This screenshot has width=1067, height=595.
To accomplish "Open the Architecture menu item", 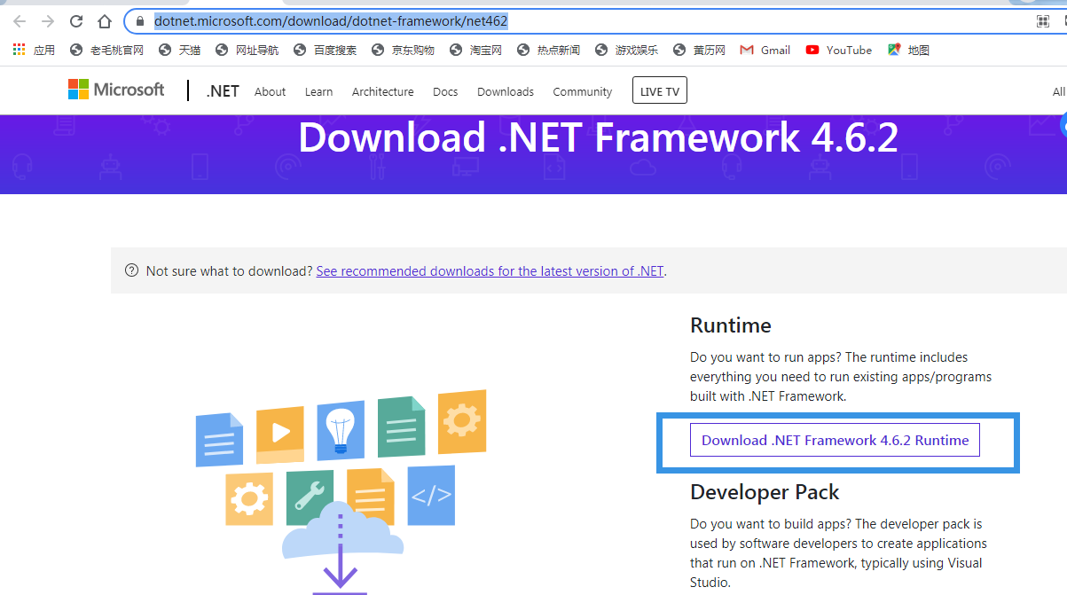I will 382,91.
